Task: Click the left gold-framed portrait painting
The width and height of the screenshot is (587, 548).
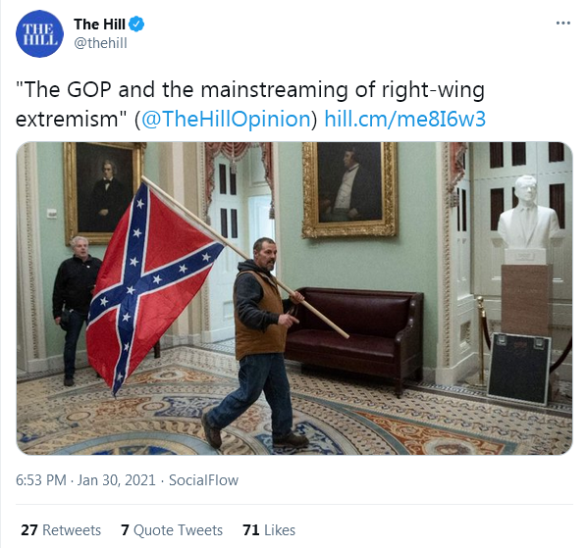Action: pyautogui.click(x=104, y=192)
